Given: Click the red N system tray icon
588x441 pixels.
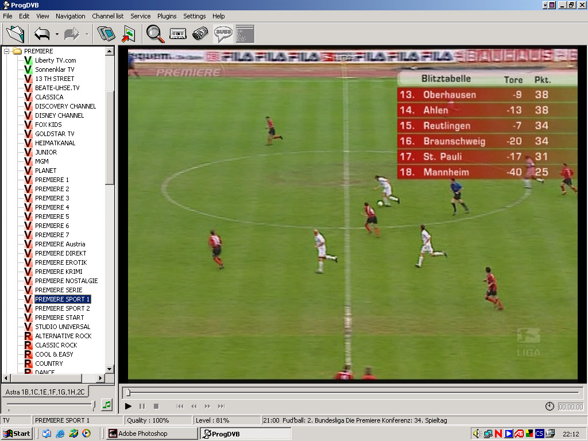Looking at the screenshot, I should tap(498, 434).
